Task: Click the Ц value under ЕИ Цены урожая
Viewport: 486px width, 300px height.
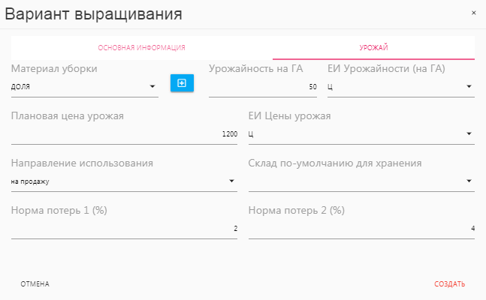Action: tap(251, 134)
